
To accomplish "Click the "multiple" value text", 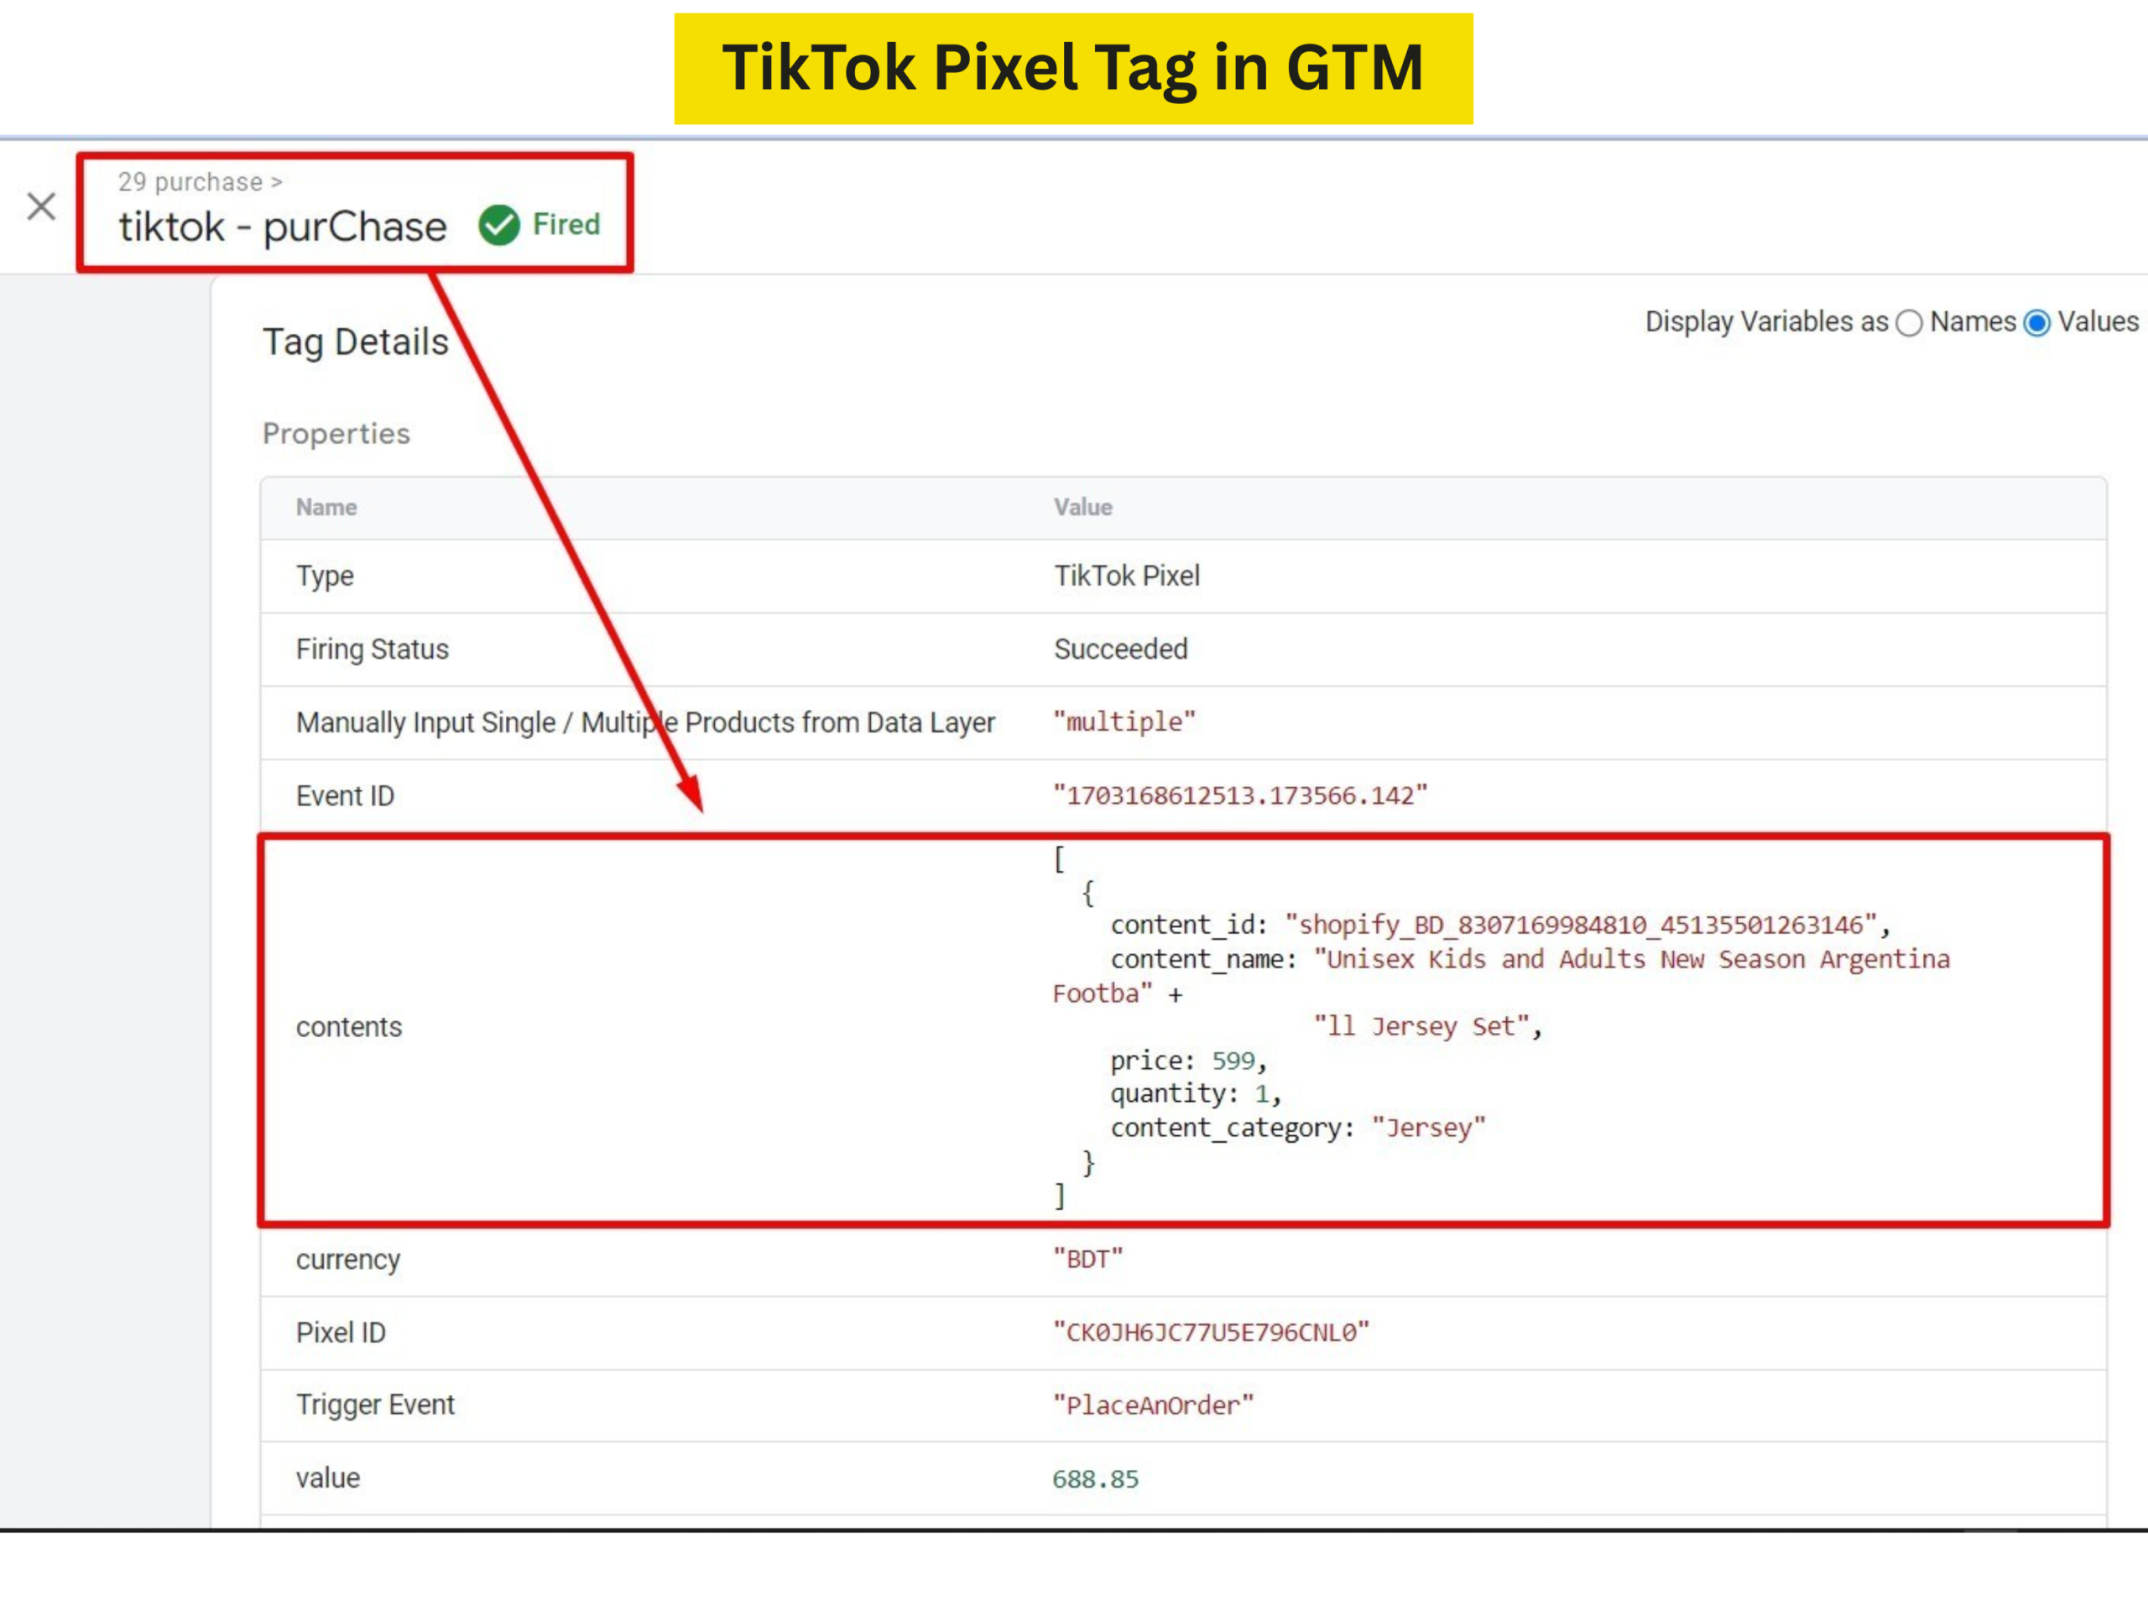I will point(1124,722).
